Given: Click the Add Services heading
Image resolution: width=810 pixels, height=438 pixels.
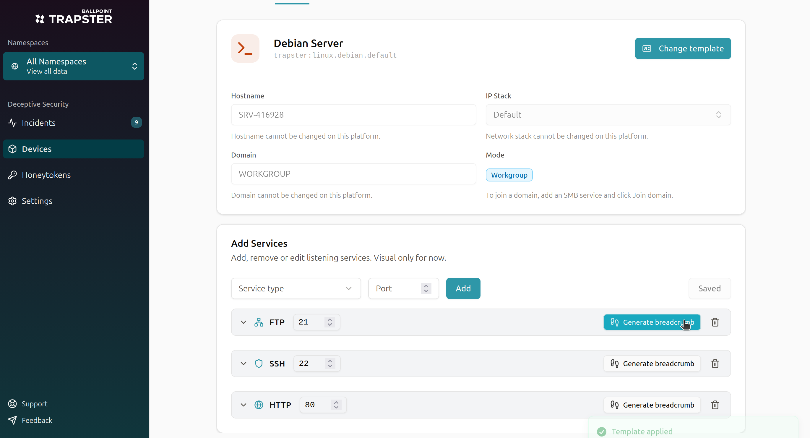Looking at the screenshot, I should (x=259, y=243).
